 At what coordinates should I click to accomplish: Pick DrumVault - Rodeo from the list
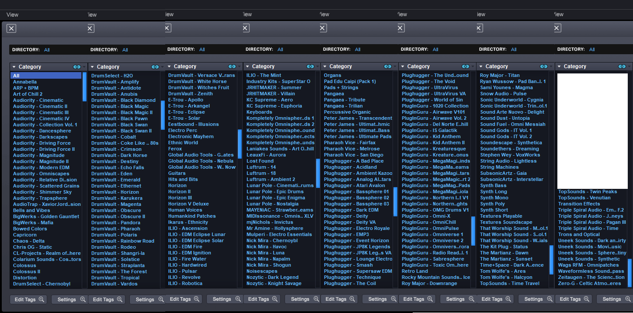[x=114, y=247]
